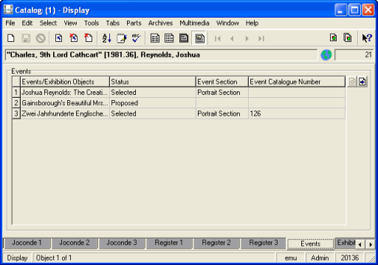Click the Proposed status cell
The height and width of the screenshot is (265, 378).
click(x=153, y=103)
